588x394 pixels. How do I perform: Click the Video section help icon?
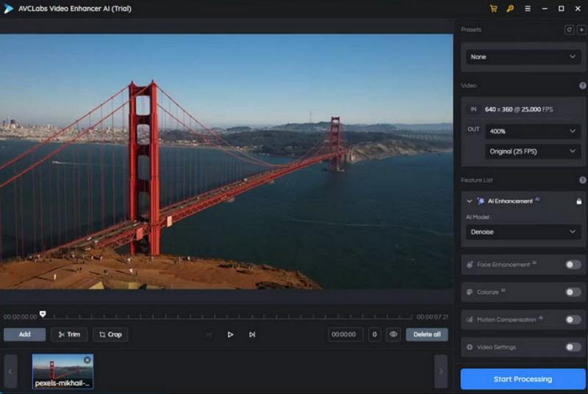[582, 86]
